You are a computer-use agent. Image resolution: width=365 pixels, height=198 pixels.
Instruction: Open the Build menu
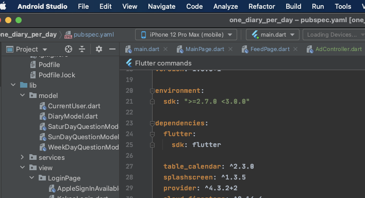293,6
